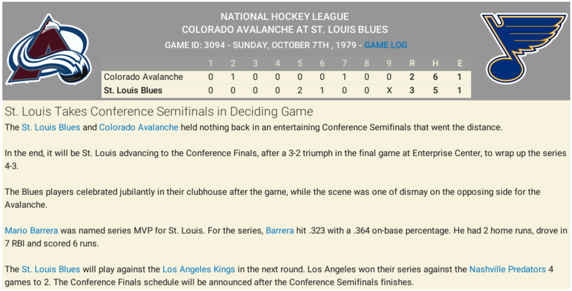Click the Barrera link before "hit .323"
572x291 pixels.
click(280, 231)
